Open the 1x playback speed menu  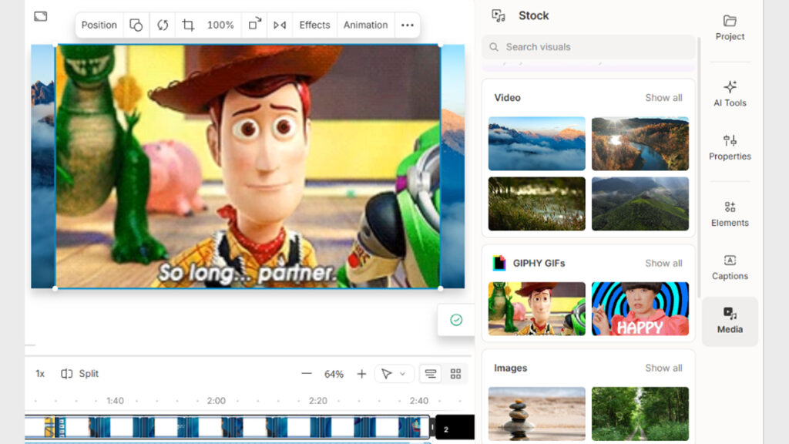click(x=40, y=374)
